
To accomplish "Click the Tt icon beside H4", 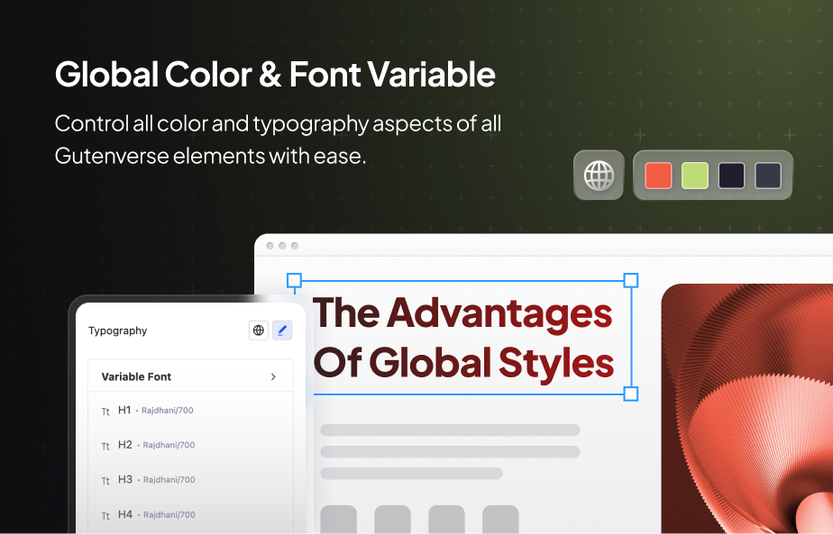I will [105, 516].
